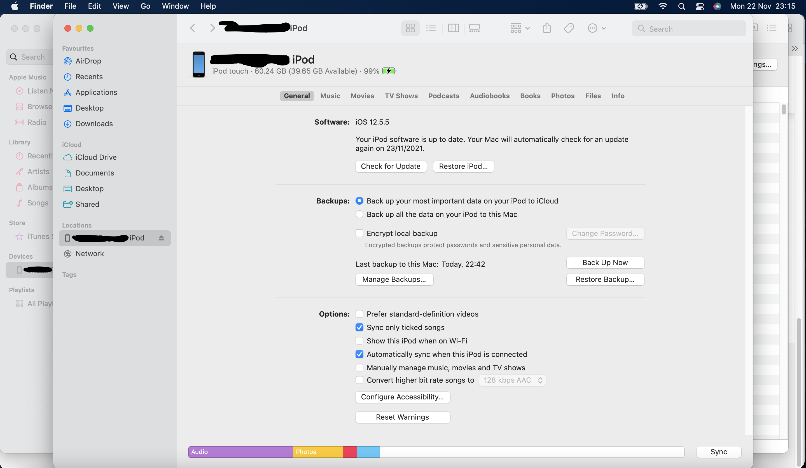Open the 128 kbps AAC dropdown
The height and width of the screenshot is (468, 806).
[512, 380]
